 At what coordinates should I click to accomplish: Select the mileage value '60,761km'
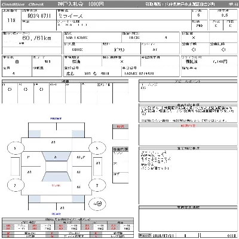(36, 38)
